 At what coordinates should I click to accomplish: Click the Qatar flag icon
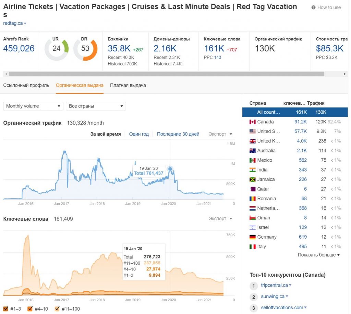pyautogui.click(x=253, y=189)
